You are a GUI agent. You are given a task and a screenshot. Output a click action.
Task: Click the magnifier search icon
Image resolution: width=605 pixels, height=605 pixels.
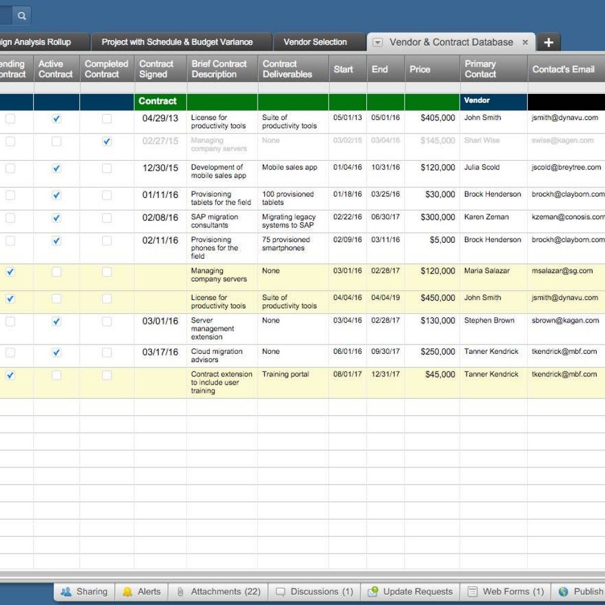22,16
